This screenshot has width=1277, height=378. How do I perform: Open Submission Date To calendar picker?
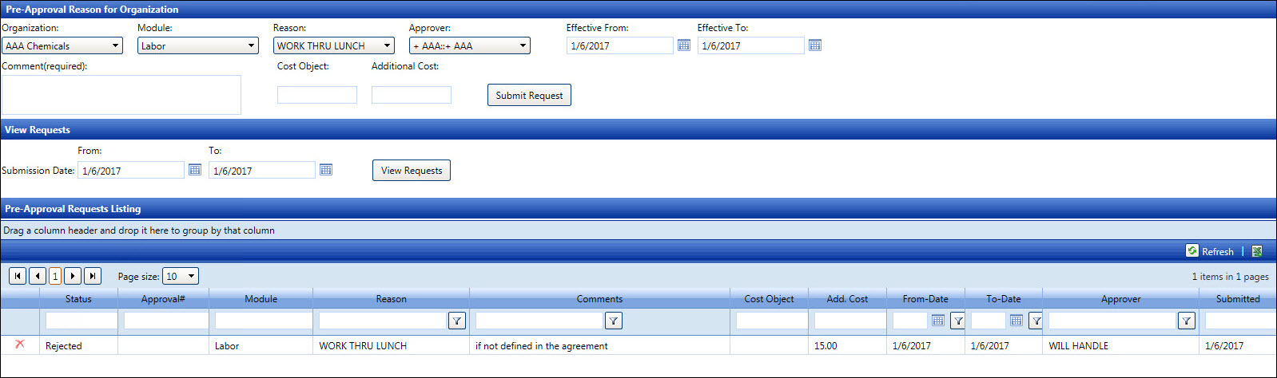click(x=325, y=170)
